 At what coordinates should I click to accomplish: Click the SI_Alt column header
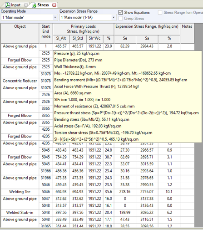tap(61, 39)
